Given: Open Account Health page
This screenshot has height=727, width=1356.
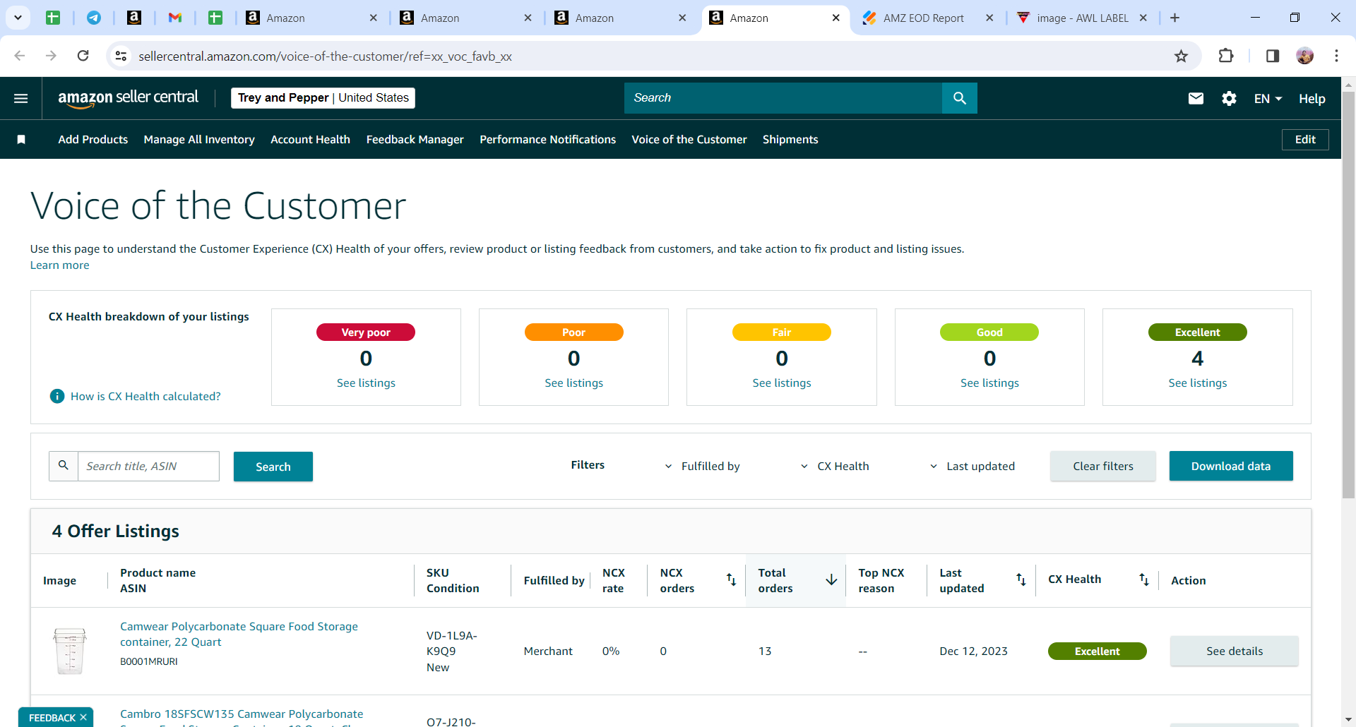Looking at the screenshot, I should [x=310, y=140].
